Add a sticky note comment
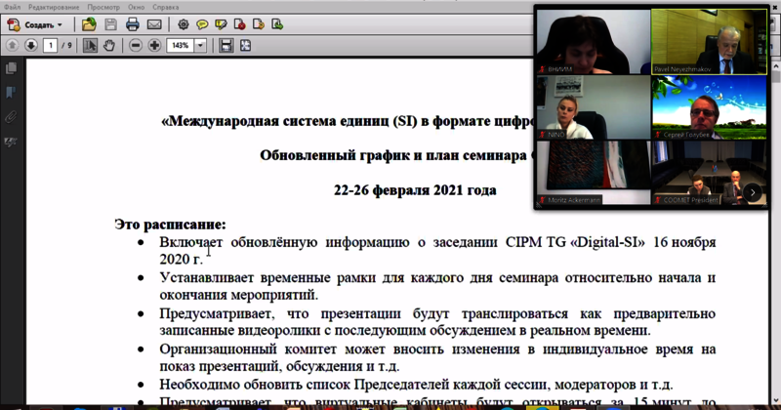The width and height of the screenshot is (781, 410). [203, 24]
